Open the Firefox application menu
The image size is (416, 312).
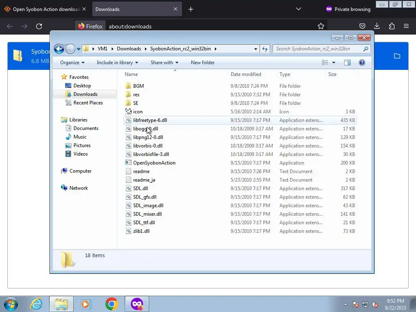pyautogui.click(x=406, y=26)
